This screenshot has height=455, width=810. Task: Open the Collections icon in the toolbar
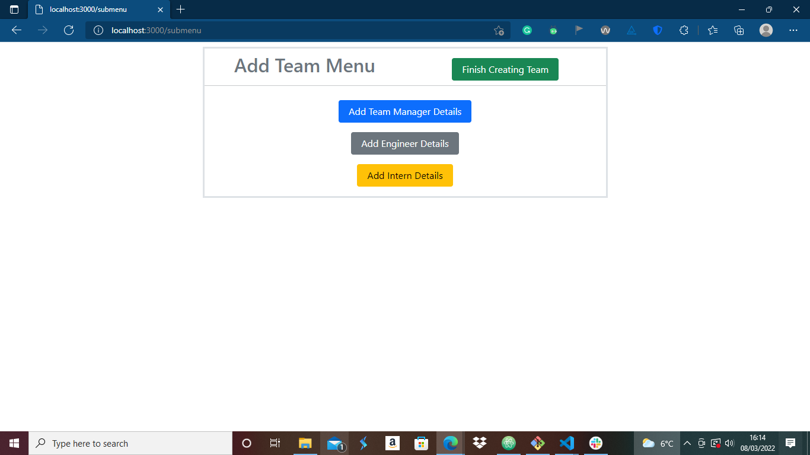739,30
